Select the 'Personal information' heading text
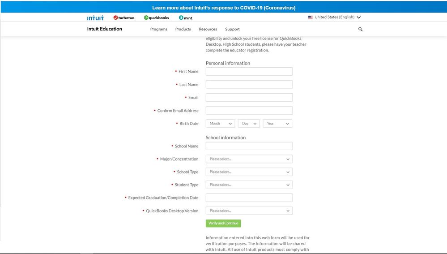 (228, 63)
